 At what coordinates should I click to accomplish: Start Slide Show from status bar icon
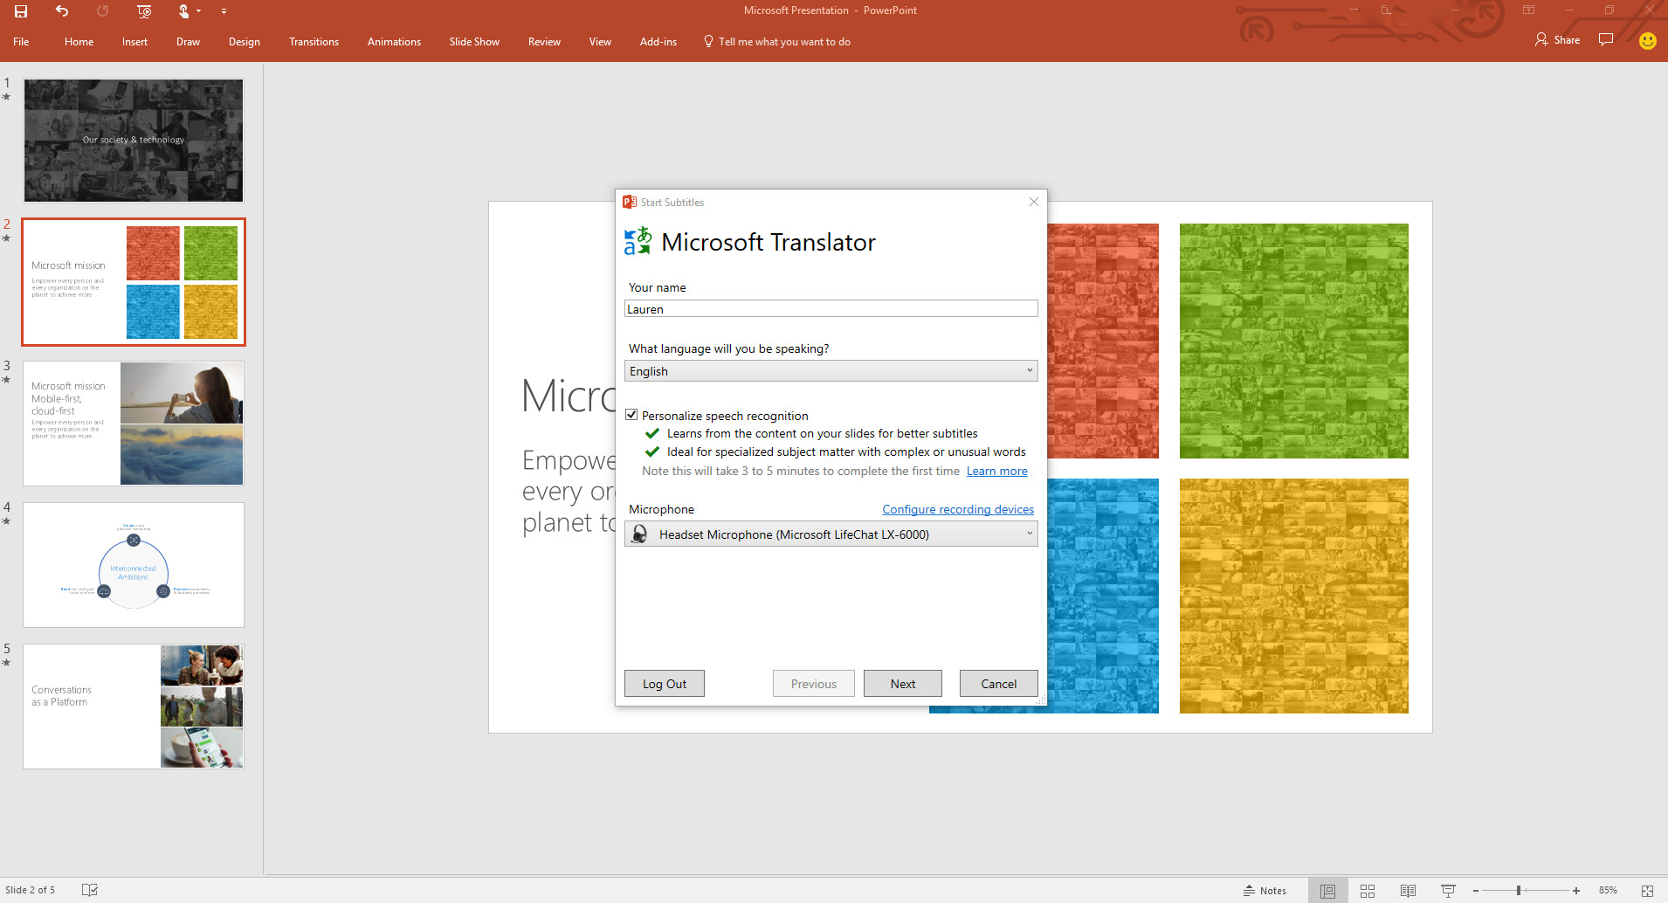(1447, 890)
